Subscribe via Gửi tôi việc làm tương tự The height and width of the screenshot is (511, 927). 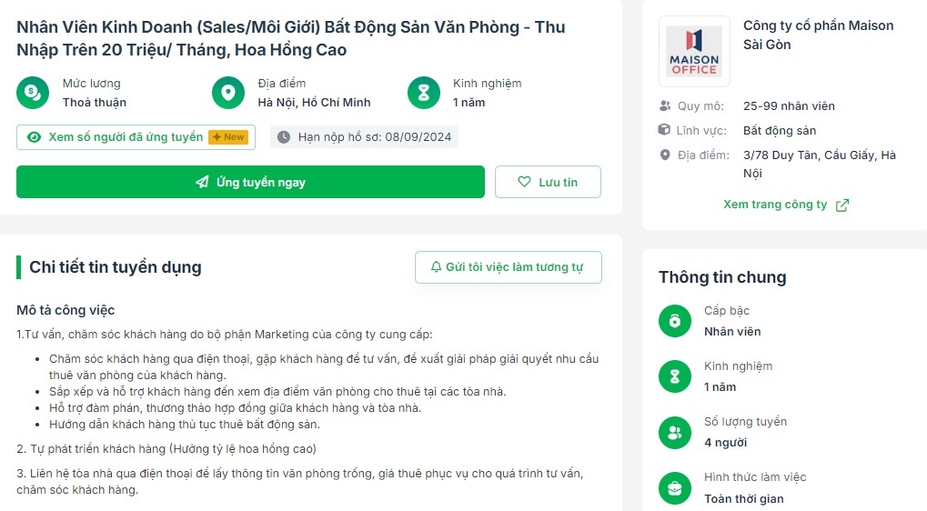coord(509,267)
